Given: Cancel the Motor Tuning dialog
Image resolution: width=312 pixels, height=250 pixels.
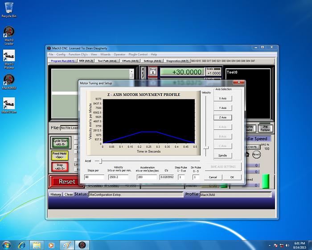Looking at the screenshot, I should (x=213, y=177).
